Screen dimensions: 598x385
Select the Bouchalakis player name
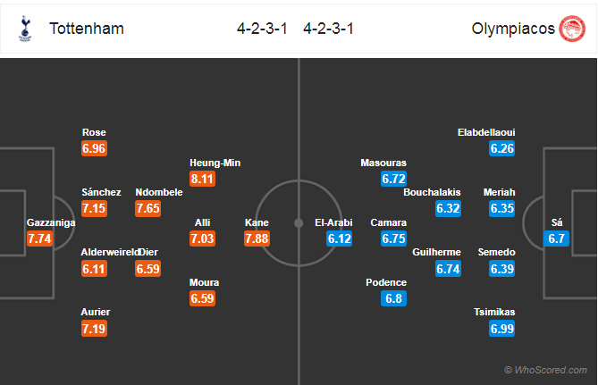coord(432,192)
